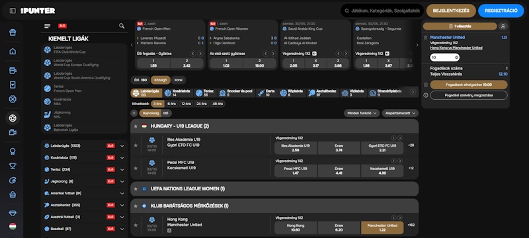This screenshot has height=238, width=529.
Task: Open +29 more markets for Illes Akademia
Action: (x=411, y=145)
